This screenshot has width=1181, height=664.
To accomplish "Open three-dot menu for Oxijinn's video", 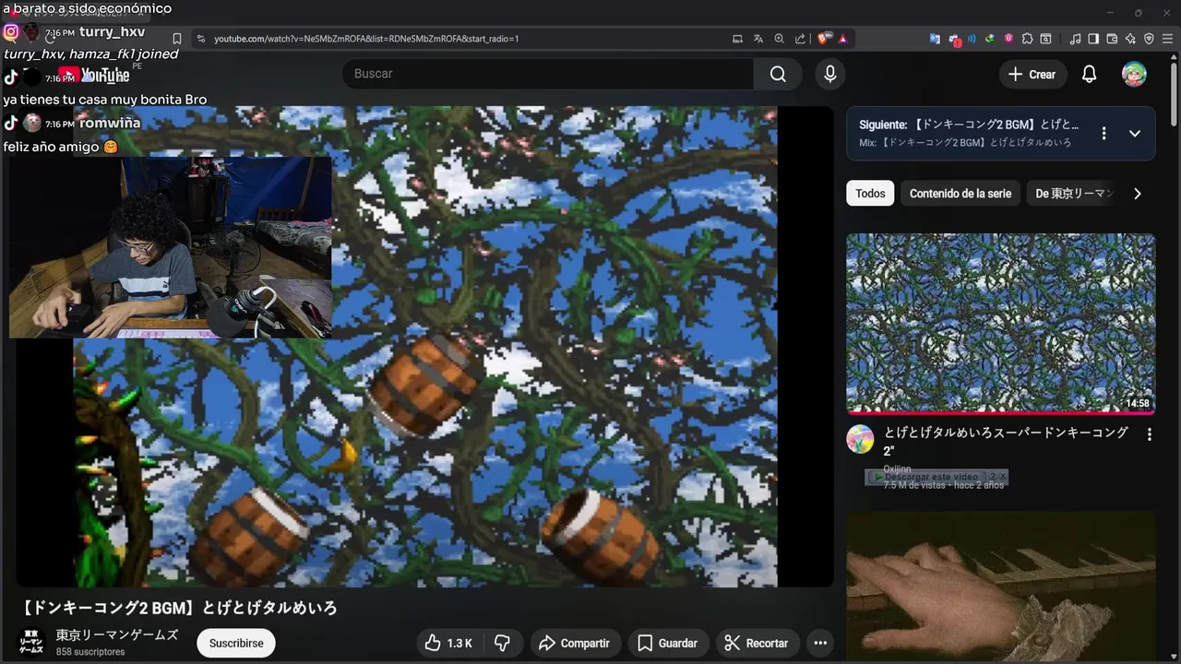I will 1149,433.
